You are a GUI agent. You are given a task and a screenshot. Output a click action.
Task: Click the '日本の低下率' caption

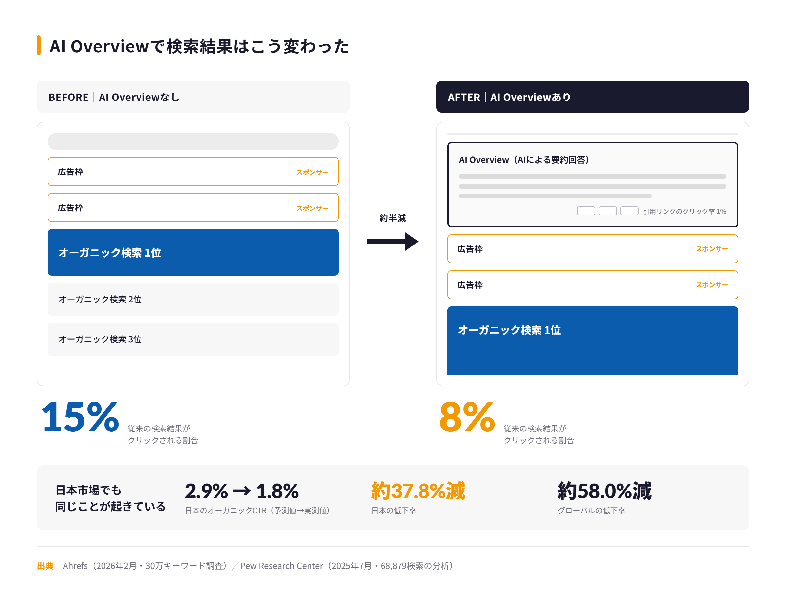tap(394, 511)
